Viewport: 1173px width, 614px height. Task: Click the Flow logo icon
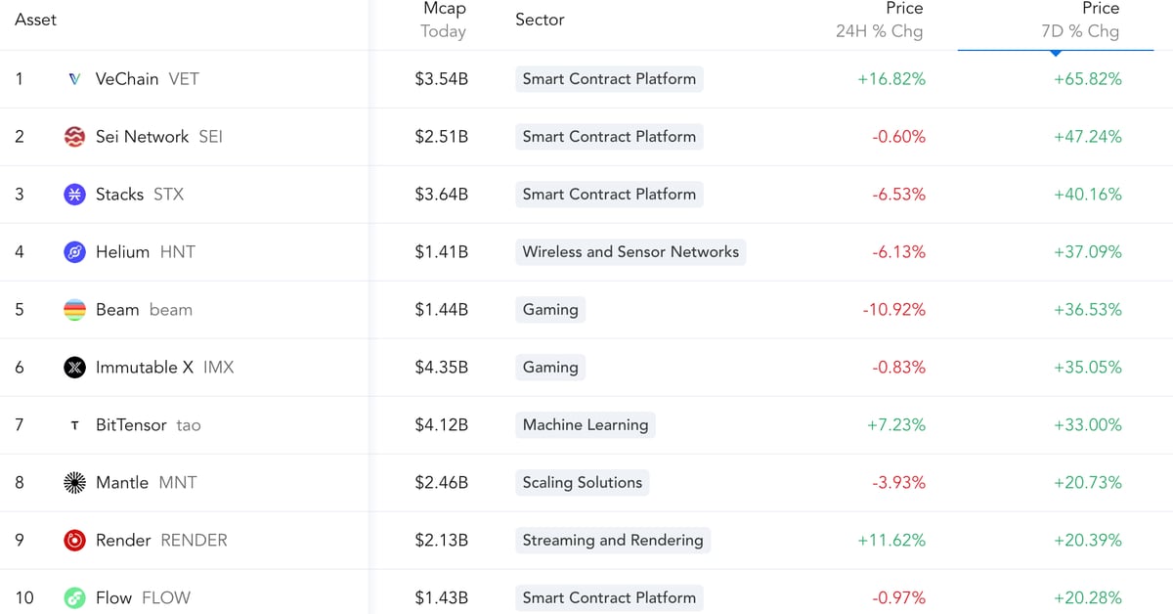(75, 597)
